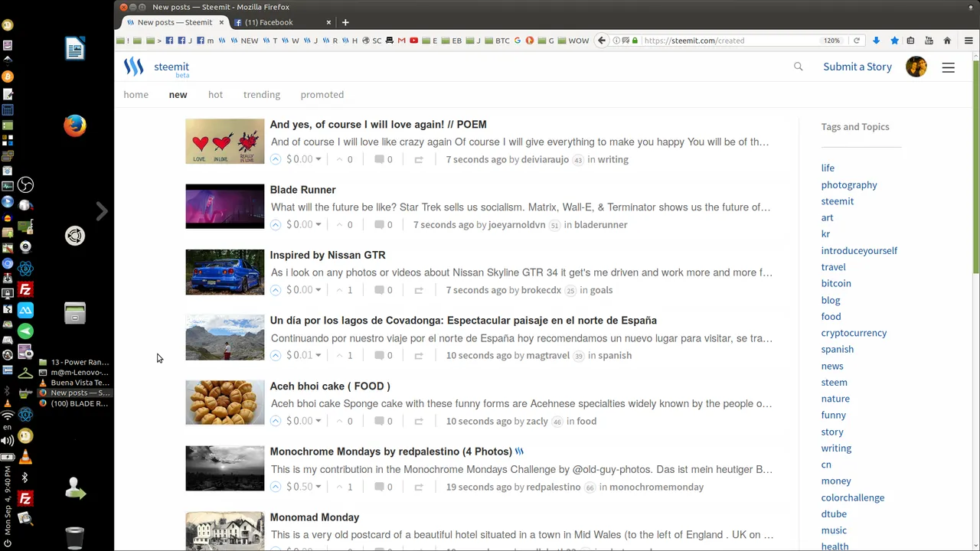The width and height of the screenshot is (980, 551).
Task: Open the Blade Runner post thumbnail
Action: [x=225, y=207]
